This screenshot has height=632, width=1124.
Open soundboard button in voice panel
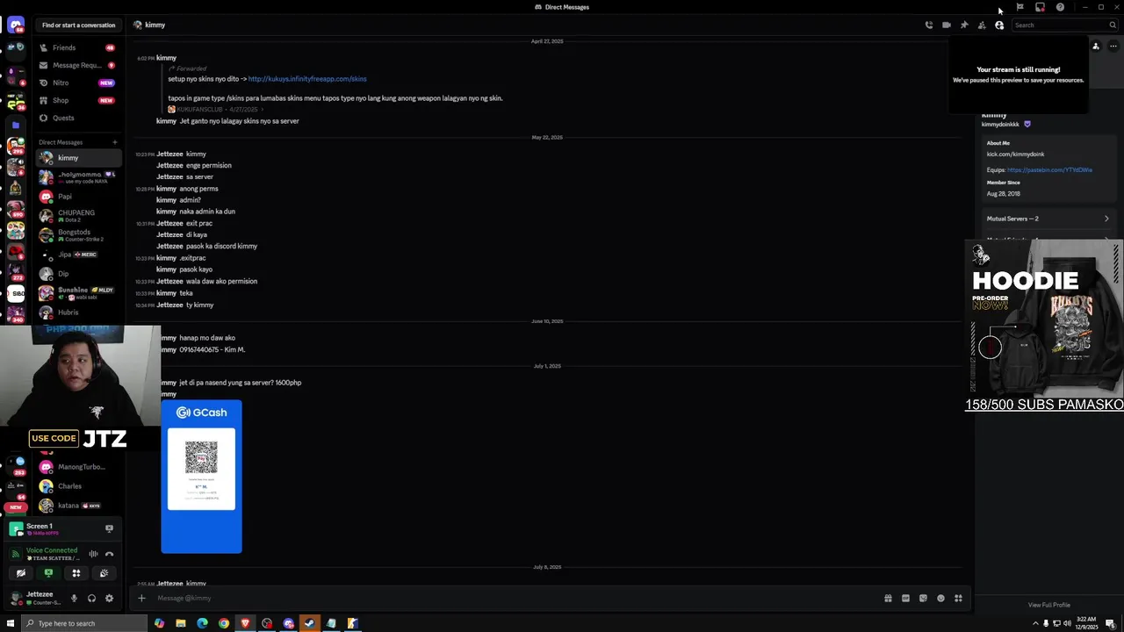coord(104,573)
